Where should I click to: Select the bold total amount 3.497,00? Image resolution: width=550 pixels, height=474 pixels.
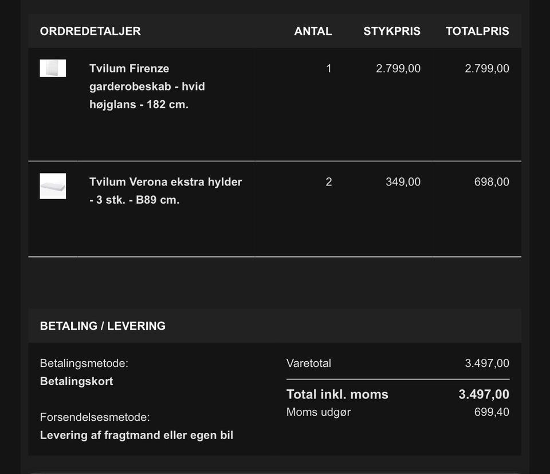(484, 394)
